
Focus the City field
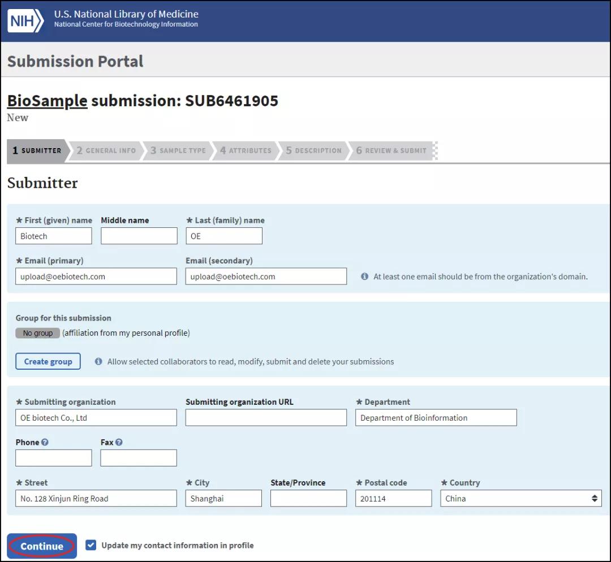pyautogui.click(x=223, y=498)
